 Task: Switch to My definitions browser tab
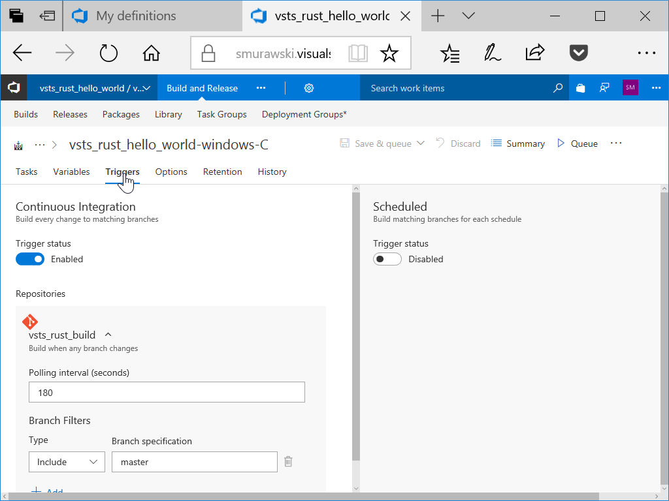[x=153, y=16]
